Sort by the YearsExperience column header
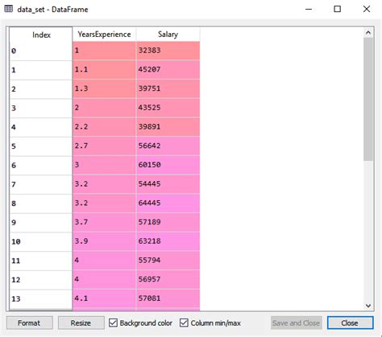Image resolution: width=382 pixels, height=337 pixels. click(104, 35)
